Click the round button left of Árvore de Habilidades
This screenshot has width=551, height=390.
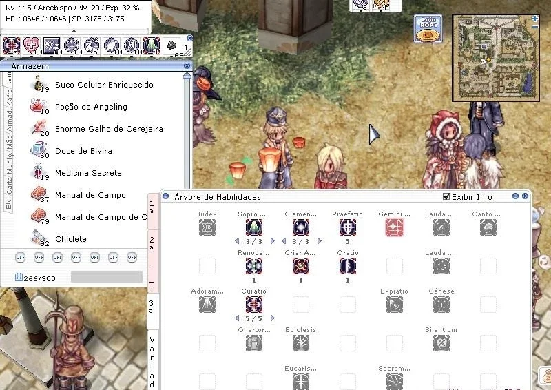point(165,196)
